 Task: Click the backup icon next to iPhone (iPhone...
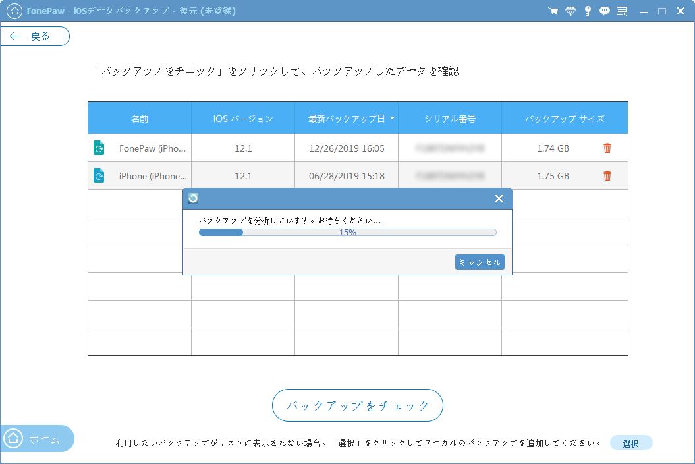(99, 175)
